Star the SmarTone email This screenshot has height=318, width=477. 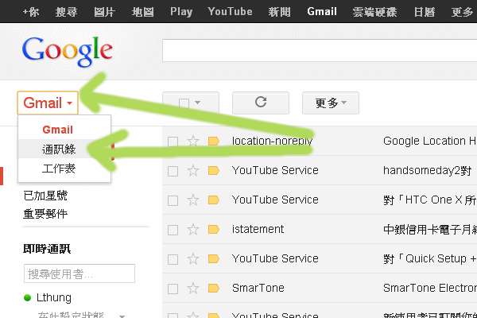(193, 288)
